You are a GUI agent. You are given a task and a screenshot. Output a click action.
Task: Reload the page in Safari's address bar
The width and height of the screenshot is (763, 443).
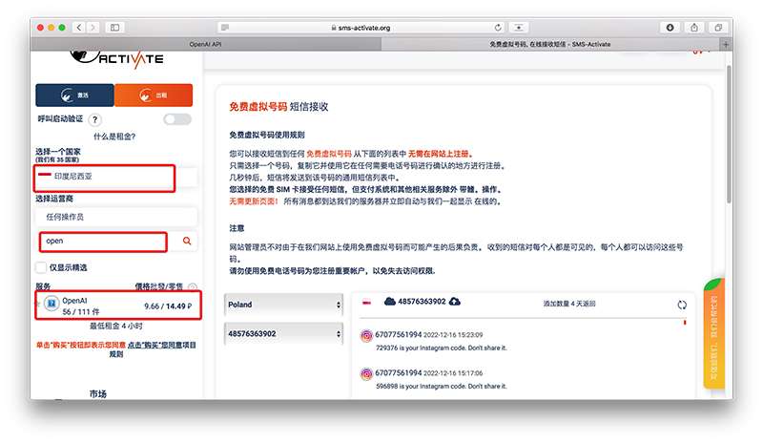click(x=498, y=28)
